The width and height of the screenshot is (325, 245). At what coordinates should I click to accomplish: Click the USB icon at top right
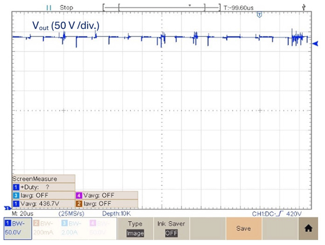304,8
